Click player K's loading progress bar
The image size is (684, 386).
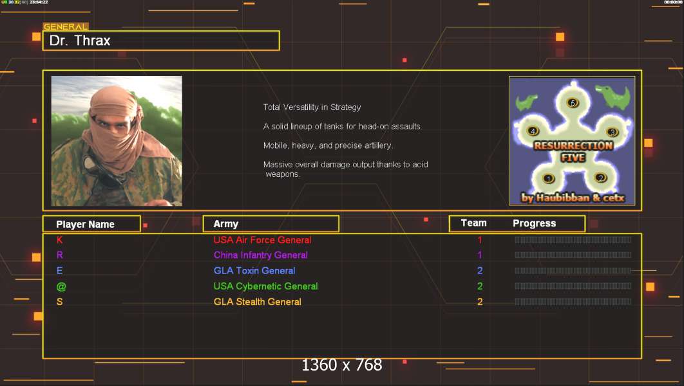(x=573, y=240)
